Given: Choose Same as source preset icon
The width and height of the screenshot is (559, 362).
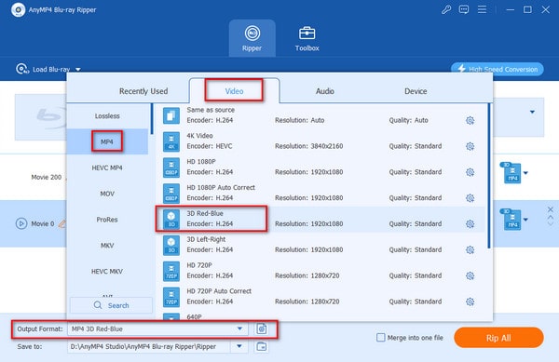Looking at the screenshot, I should coord(171,115).
